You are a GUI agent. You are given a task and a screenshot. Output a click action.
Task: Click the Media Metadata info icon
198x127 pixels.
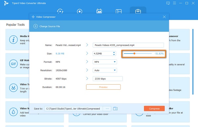point(14,40)
